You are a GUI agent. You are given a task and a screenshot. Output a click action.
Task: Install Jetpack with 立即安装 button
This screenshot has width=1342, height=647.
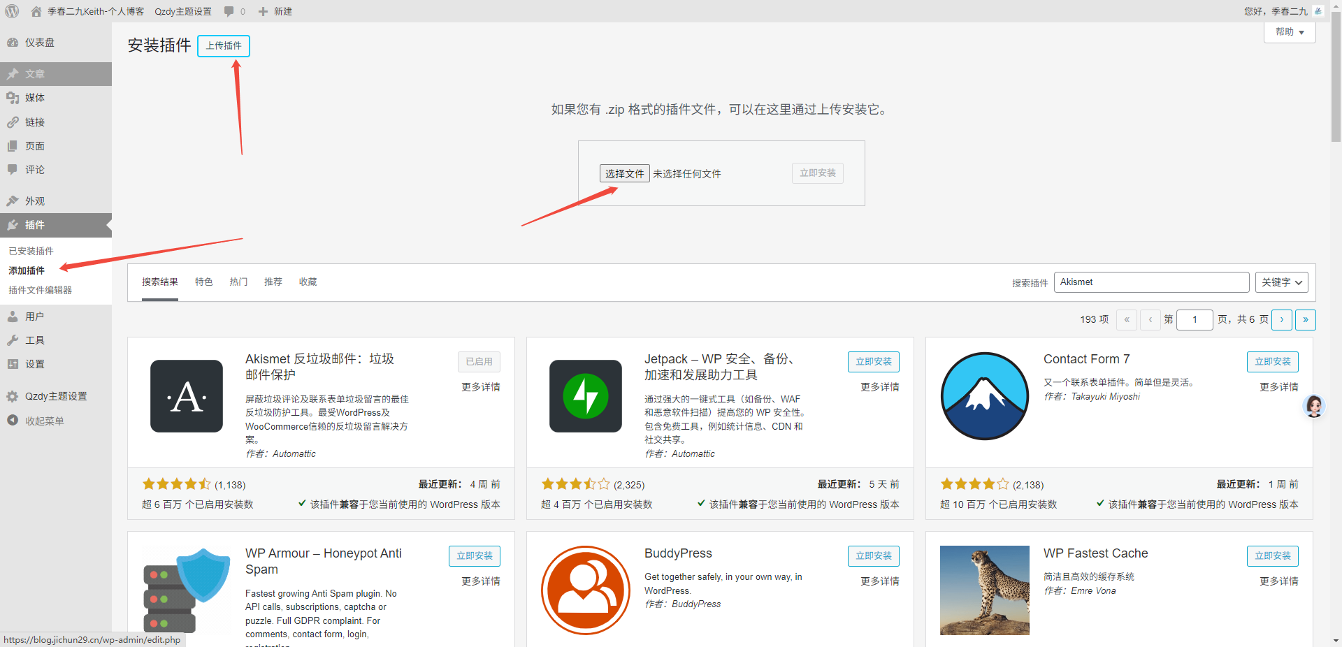coord(874,362)
